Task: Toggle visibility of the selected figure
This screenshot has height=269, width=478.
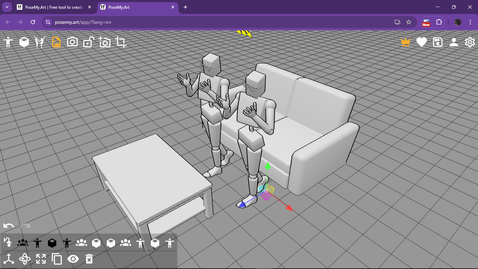Action: [72, 259]
